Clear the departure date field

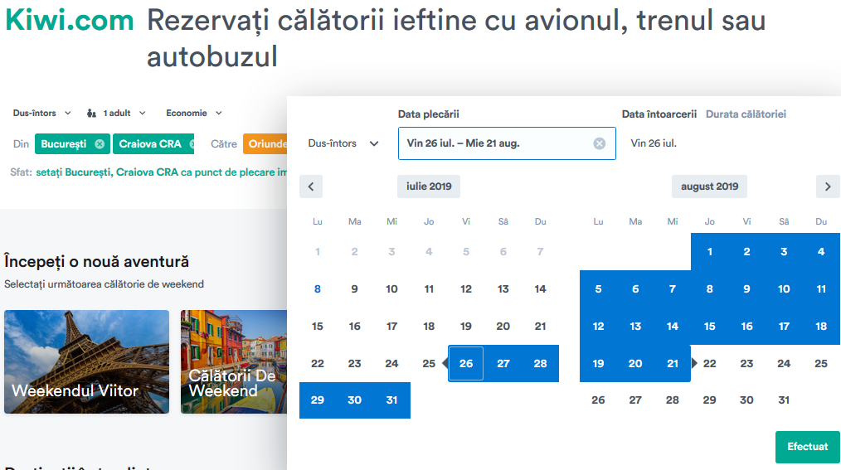point(600,143)
